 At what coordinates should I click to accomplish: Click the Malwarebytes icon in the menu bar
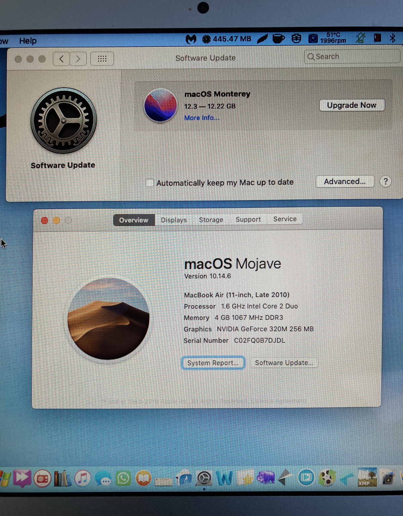[x=191, y=39]
